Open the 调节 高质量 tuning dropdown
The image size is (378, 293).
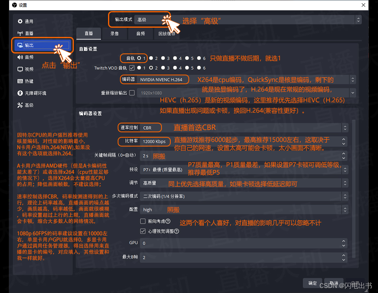(x=244, y=183)
